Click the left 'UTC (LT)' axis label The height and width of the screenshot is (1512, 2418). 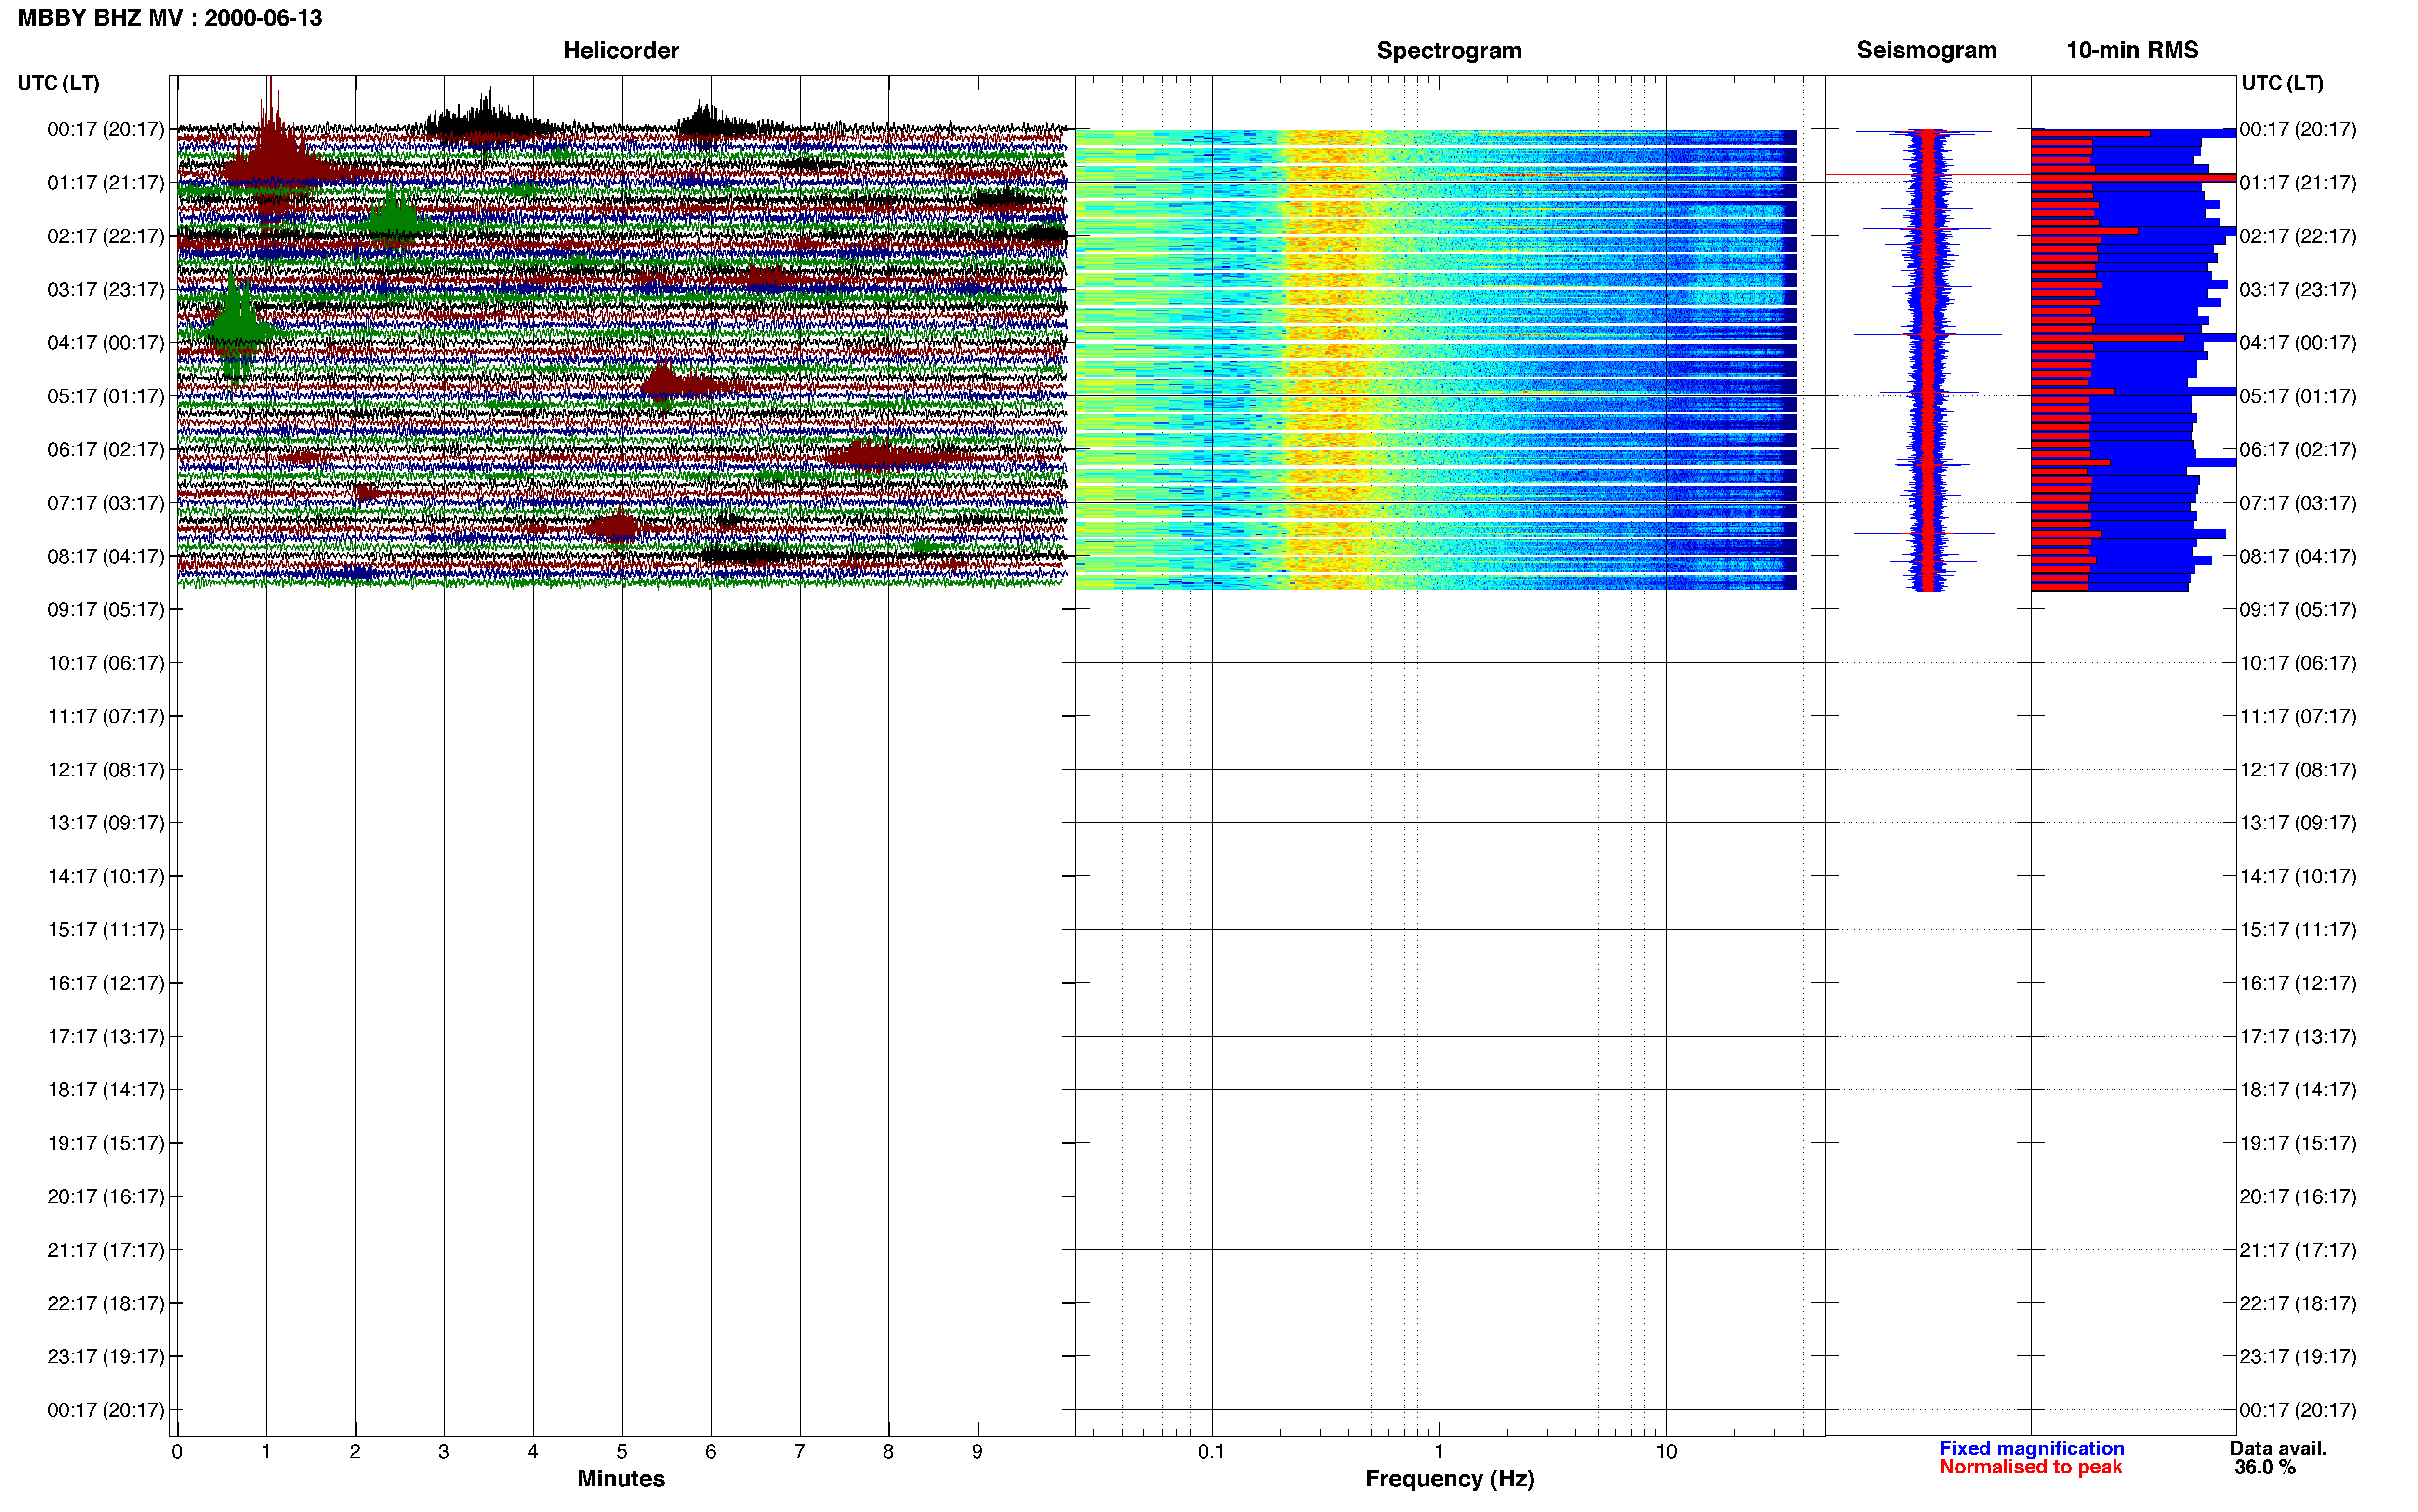58,83
